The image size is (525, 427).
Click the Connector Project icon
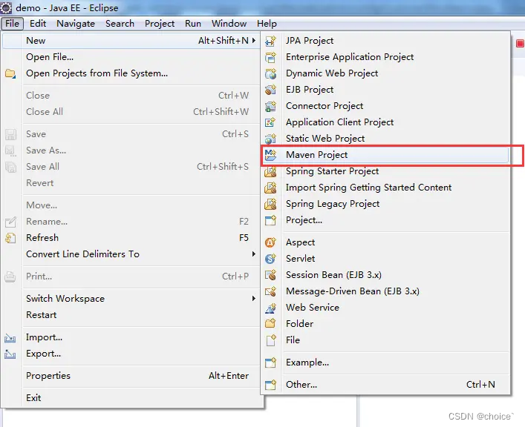[270, 106]
